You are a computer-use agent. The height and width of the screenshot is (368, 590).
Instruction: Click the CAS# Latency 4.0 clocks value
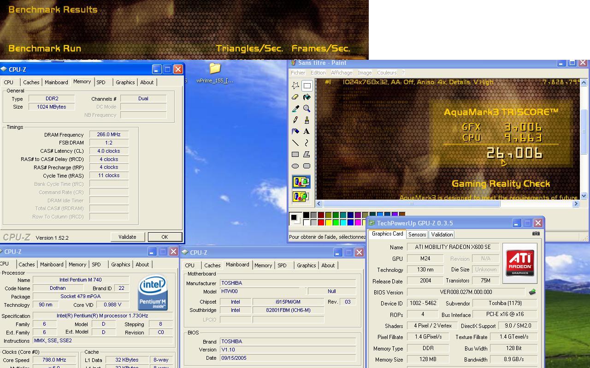click(109, 151)
